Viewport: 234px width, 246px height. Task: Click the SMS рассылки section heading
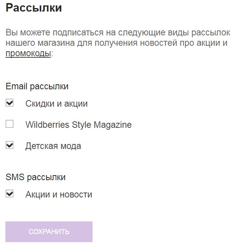pyautogui.click(x=35, y=177)
